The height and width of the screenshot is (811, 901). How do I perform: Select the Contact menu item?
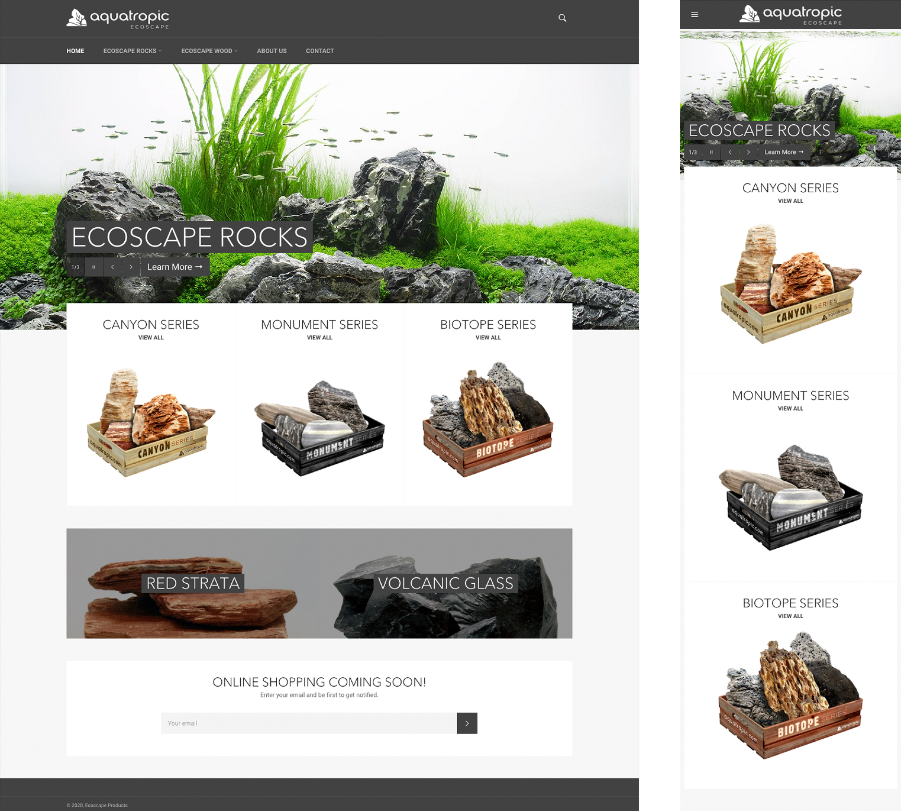coord(320,51)
